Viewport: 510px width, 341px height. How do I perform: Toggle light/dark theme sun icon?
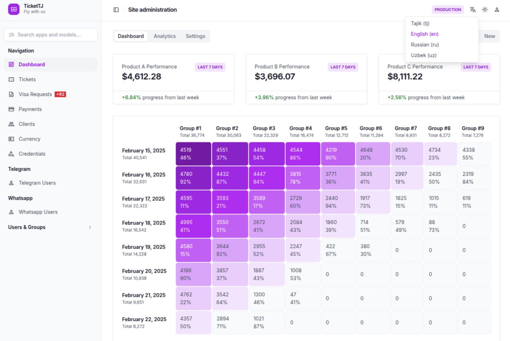point(485,10)
